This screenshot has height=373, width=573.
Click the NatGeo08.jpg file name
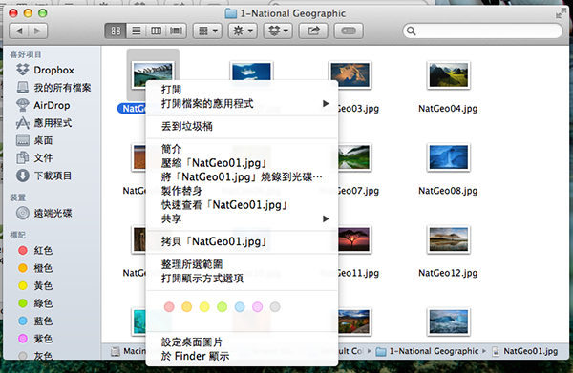click(448, 191)
